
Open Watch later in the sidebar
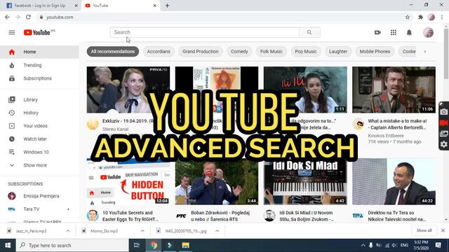pos(39,139)
